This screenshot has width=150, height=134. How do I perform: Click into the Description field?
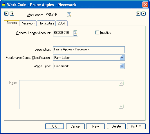pyautogui.click(x=89, y=50)
